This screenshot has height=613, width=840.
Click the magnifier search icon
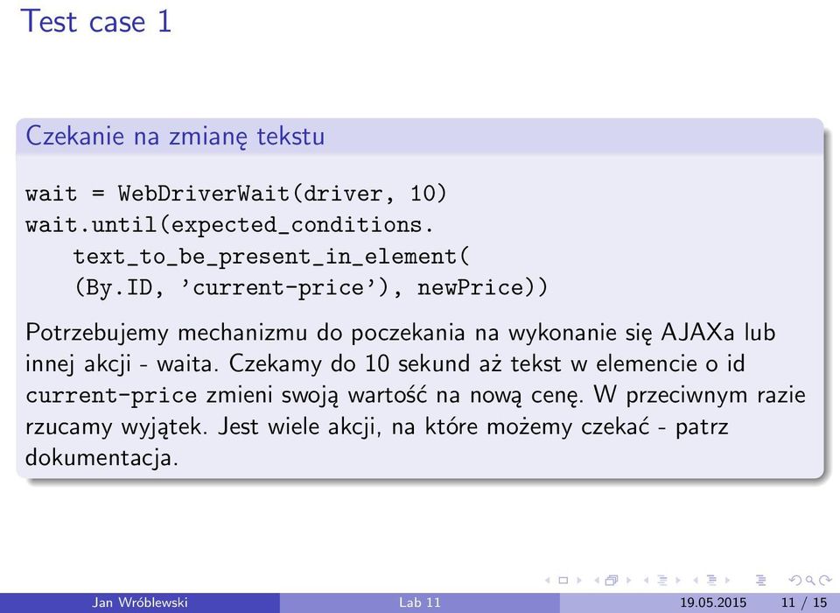coord(810,581)
